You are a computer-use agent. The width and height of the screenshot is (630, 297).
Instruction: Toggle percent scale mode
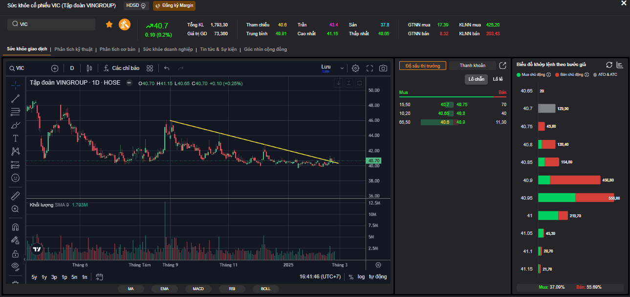point(351,277)
